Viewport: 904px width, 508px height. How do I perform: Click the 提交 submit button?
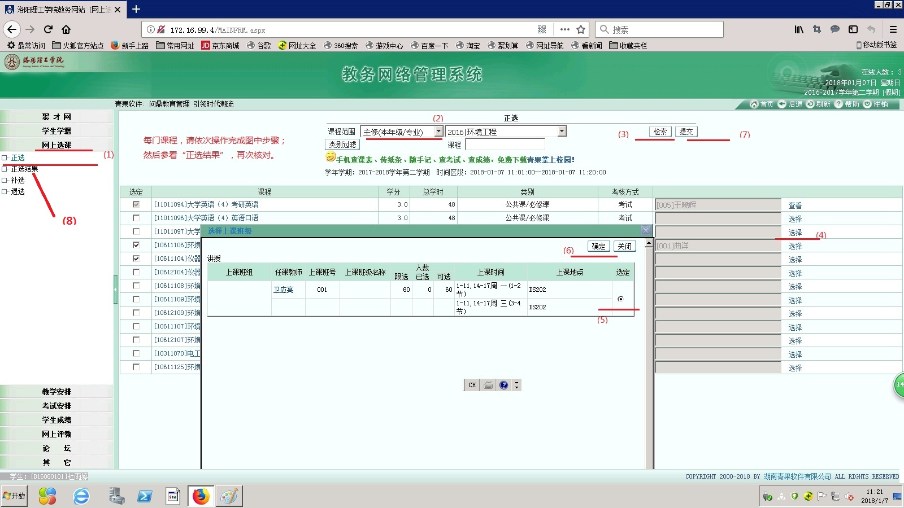686,132
